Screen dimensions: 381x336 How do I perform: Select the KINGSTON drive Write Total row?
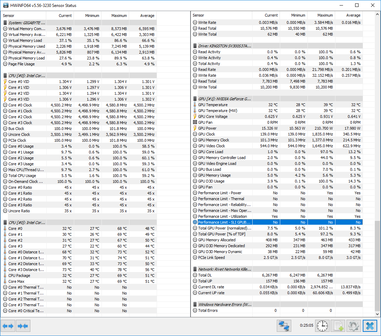277,87
